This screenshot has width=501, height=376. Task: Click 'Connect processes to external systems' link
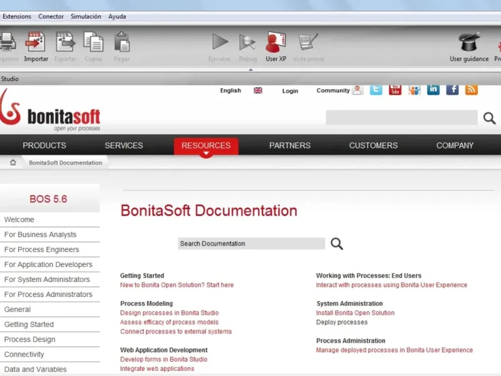point(176,332)
